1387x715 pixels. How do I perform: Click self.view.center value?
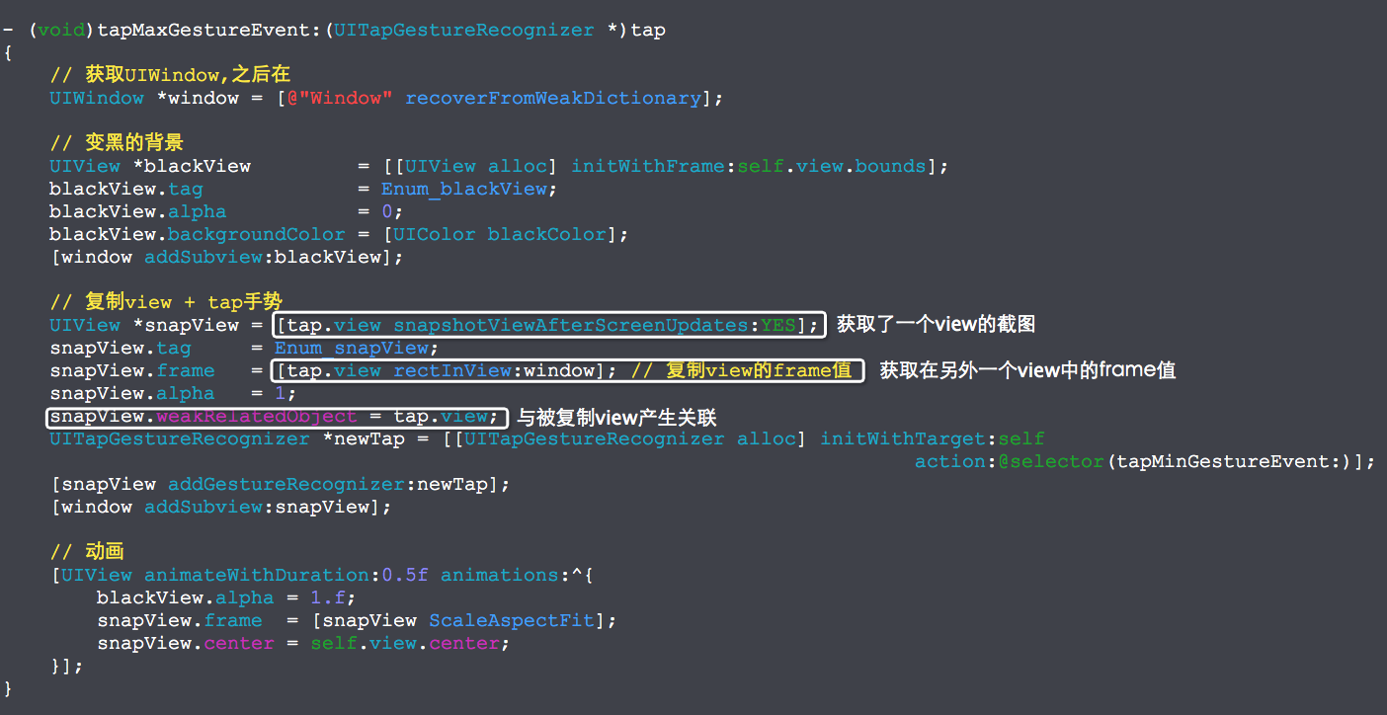tap(405, 643)
